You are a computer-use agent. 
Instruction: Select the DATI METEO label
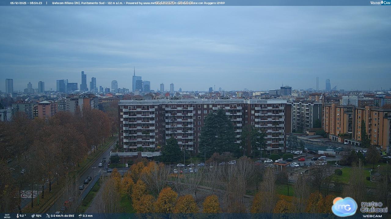pyautogui.click(x=7, y=216)
